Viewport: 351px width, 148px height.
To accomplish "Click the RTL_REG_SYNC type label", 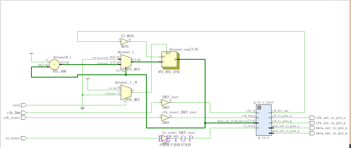I will [x=169, y=72].
